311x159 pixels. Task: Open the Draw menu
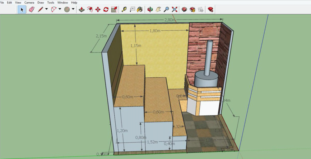[x=41, y=2]
